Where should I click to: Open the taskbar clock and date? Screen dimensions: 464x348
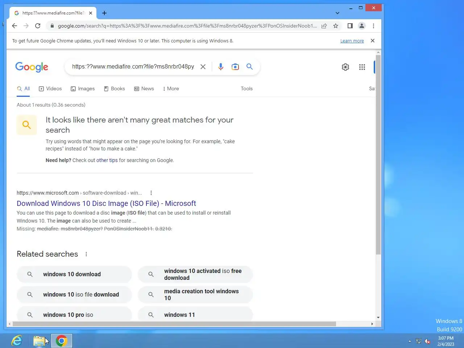click(x=446, y=341)
